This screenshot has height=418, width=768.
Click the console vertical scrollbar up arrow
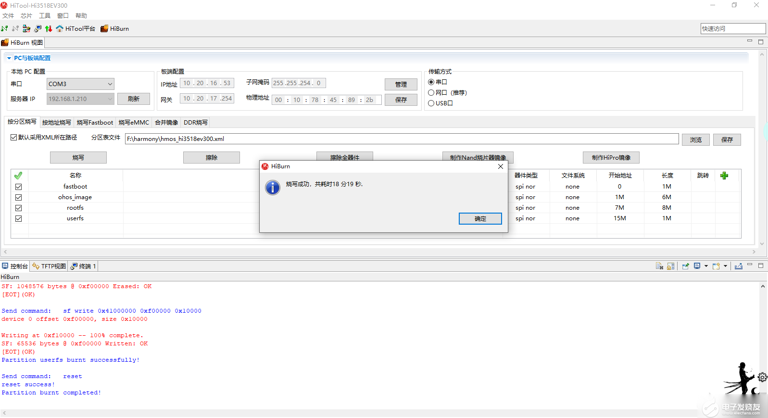pos(763,286)
